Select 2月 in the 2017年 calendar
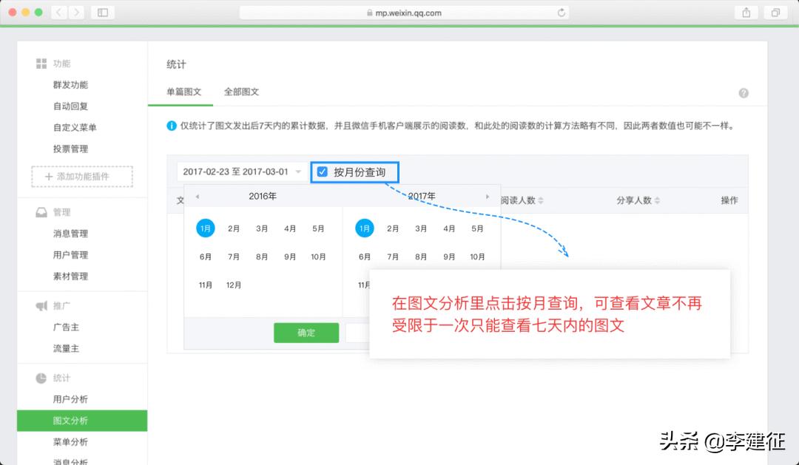Viewport: 799px width, 465px height. point(392,228)
